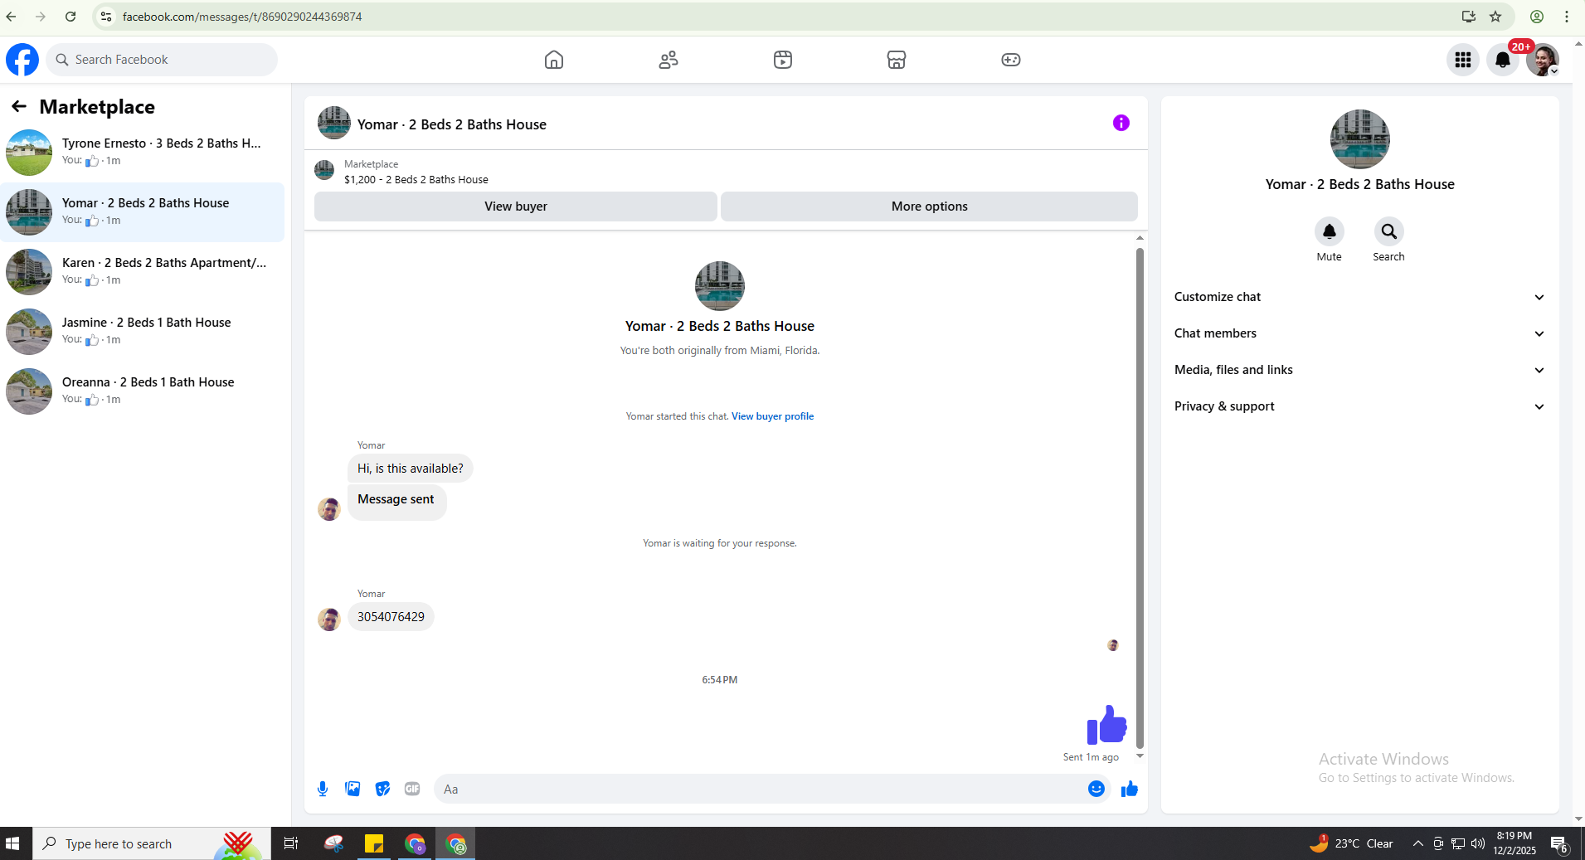Image resolution: width=1585 pixels, height=860 pixels.
Task: Expand Chat members section
Action: 1360,333
